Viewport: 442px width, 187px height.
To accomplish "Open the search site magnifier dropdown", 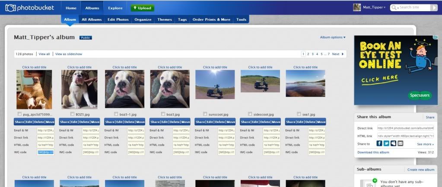I will coord(395,8).
